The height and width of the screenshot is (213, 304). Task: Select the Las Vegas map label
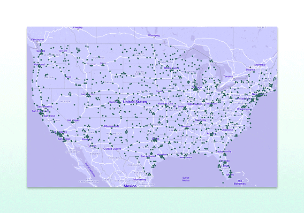point(73,120)
